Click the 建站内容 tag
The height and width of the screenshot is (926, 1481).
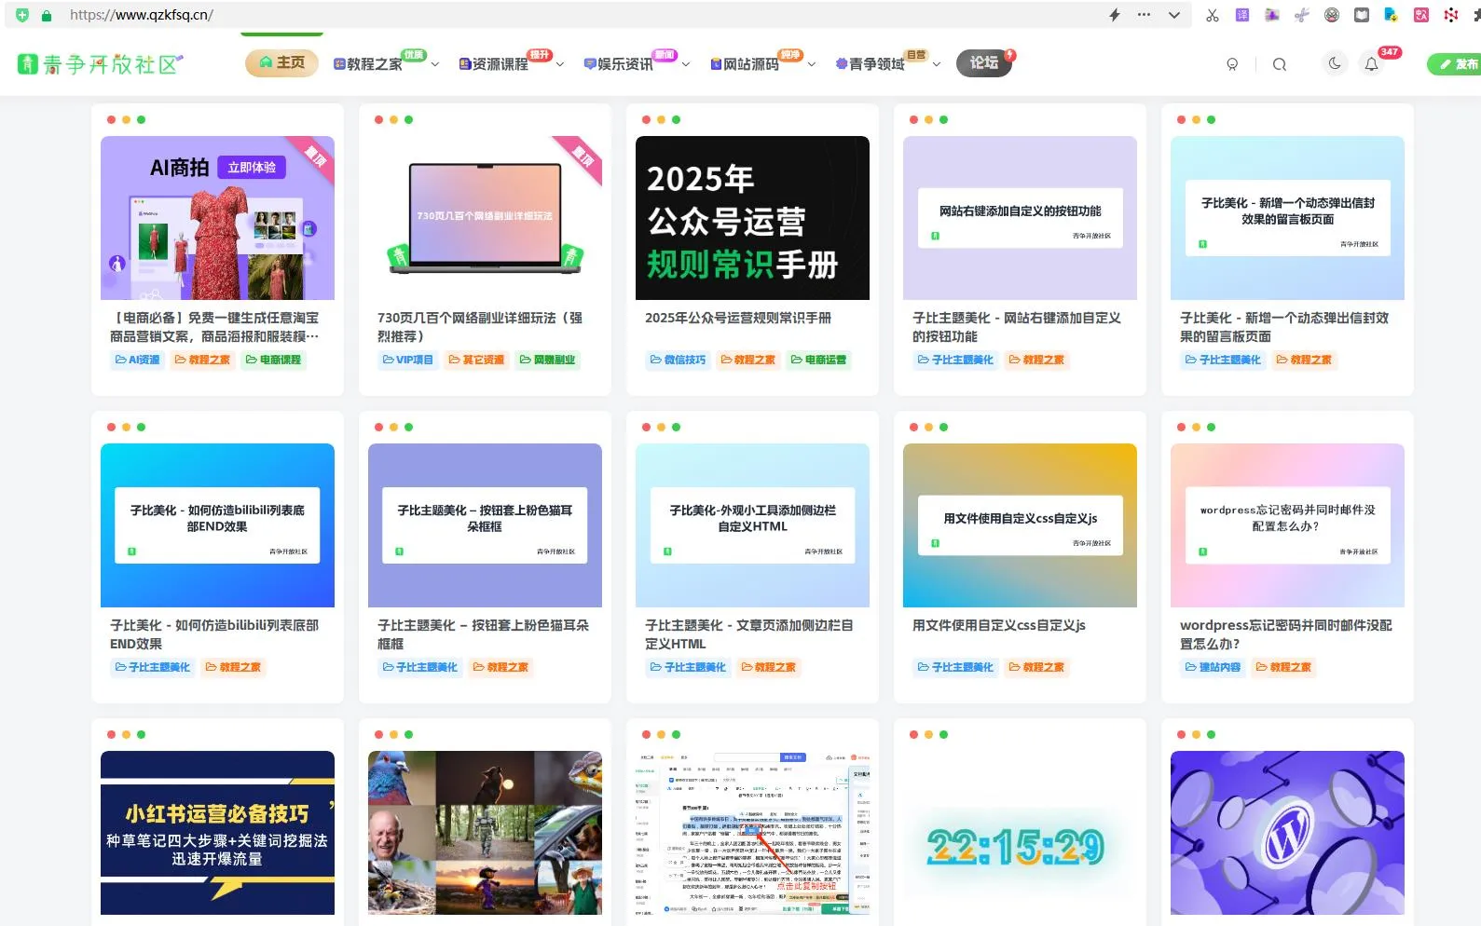pyautogui.click(x=1213, y=667)
